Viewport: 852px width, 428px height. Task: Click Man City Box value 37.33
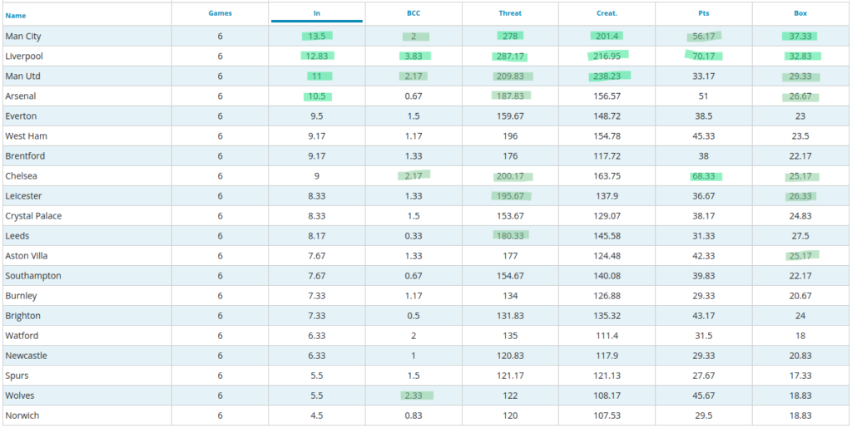(800, 37)
